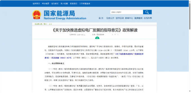Open 联系我们 contact link

[x=74, y=4]
